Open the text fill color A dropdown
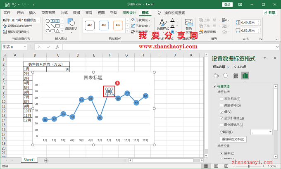The image size is (281, 169). (x=177, y=20)
